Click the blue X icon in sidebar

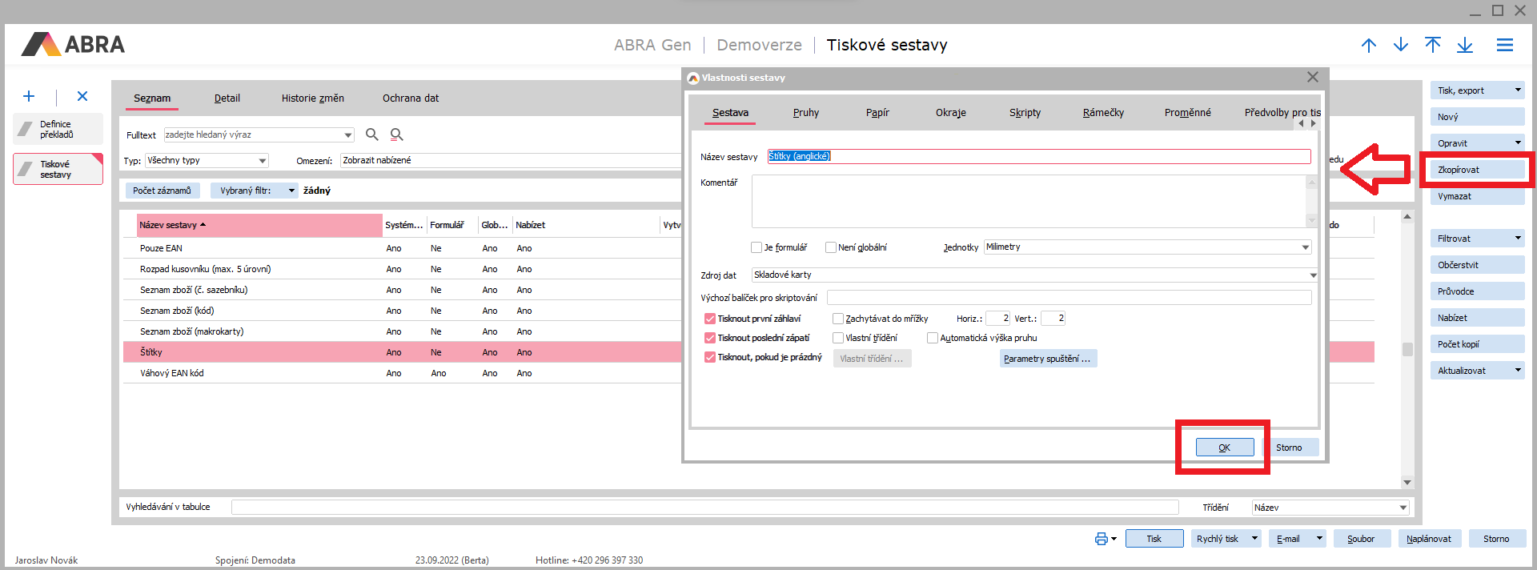pos(82,97)
